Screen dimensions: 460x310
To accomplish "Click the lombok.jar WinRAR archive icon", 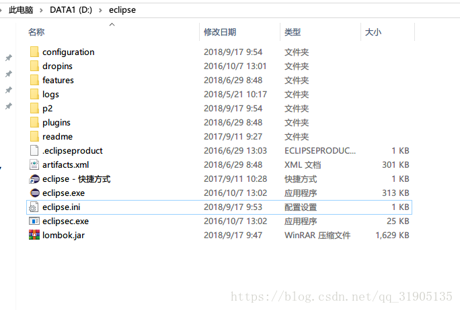I will (34, 235).
